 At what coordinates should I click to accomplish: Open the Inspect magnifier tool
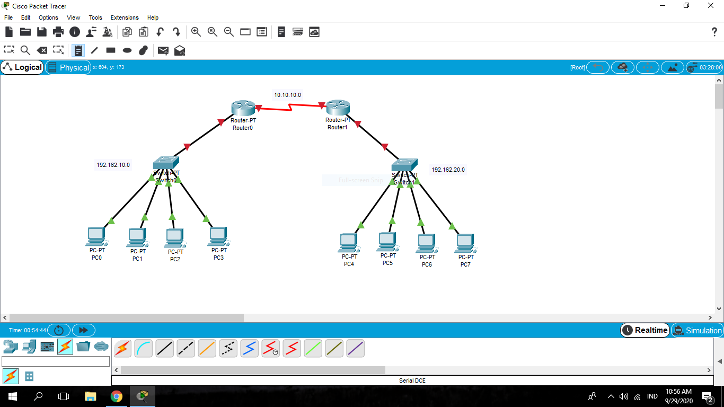point(25,50)
